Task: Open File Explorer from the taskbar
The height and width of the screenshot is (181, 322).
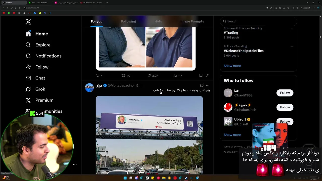Action: (164, 178)
